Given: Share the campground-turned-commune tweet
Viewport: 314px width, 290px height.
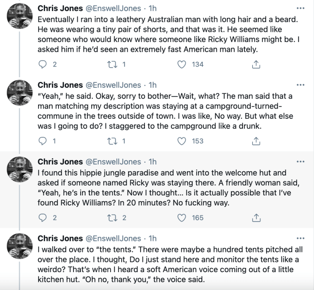Looking at the screenshot, I should (257, 141).
